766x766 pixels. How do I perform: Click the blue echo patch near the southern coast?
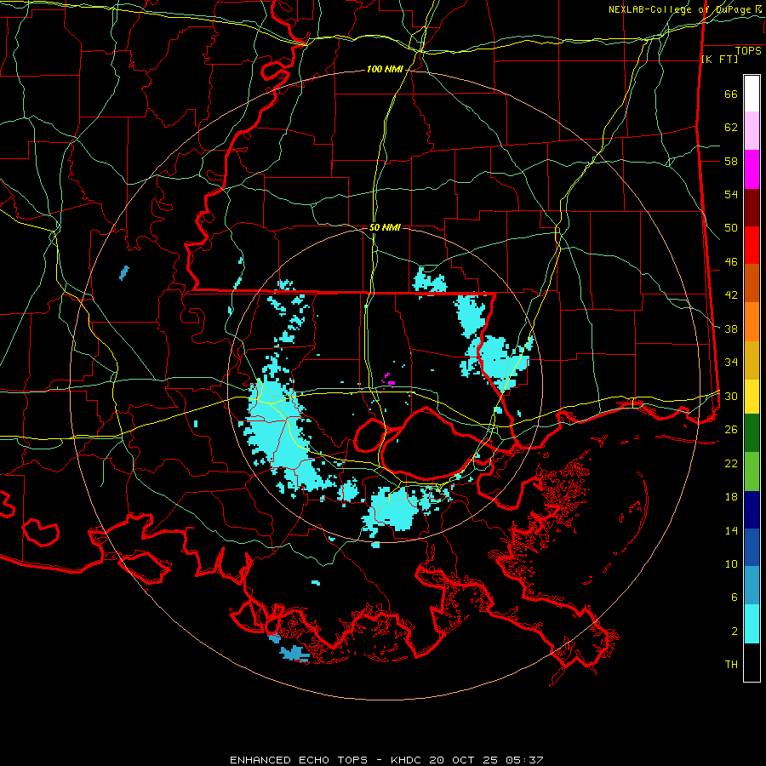click(x=294, y=653)
